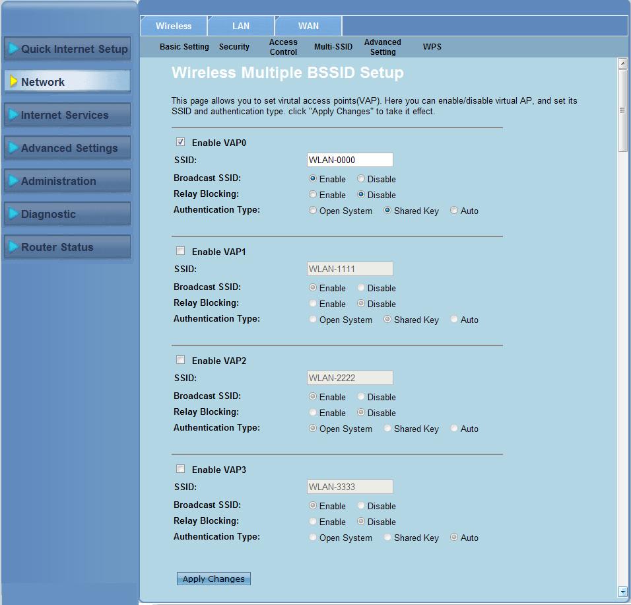Select Shared Key authentication for VAP2
This screenshot has width=631, height=605.
tap(387, 428)
